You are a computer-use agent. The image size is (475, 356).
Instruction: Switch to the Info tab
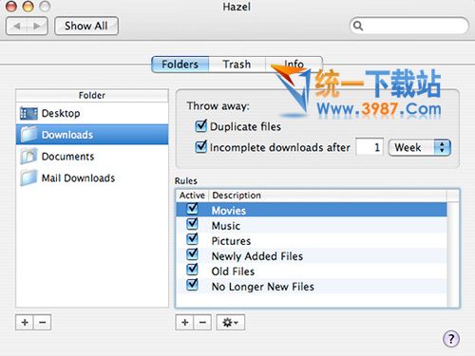[294, 65]
